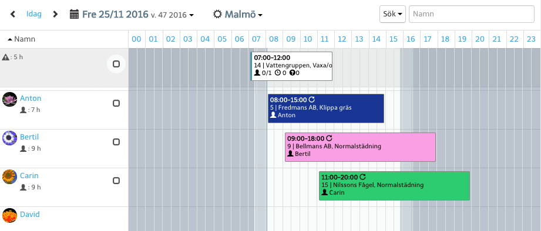Viewport: 541px width, 231px height.
Task: Click the calendar icon beside the date
Action: pos(74,15)
